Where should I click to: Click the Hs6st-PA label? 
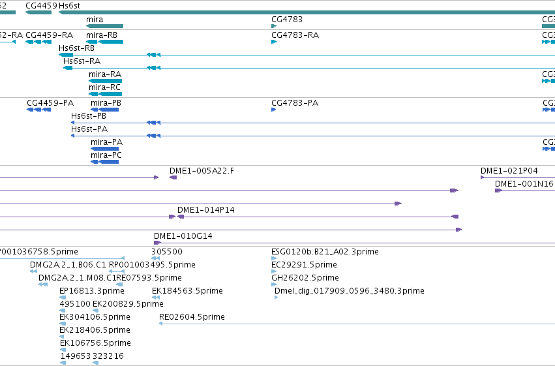(89, 129)
